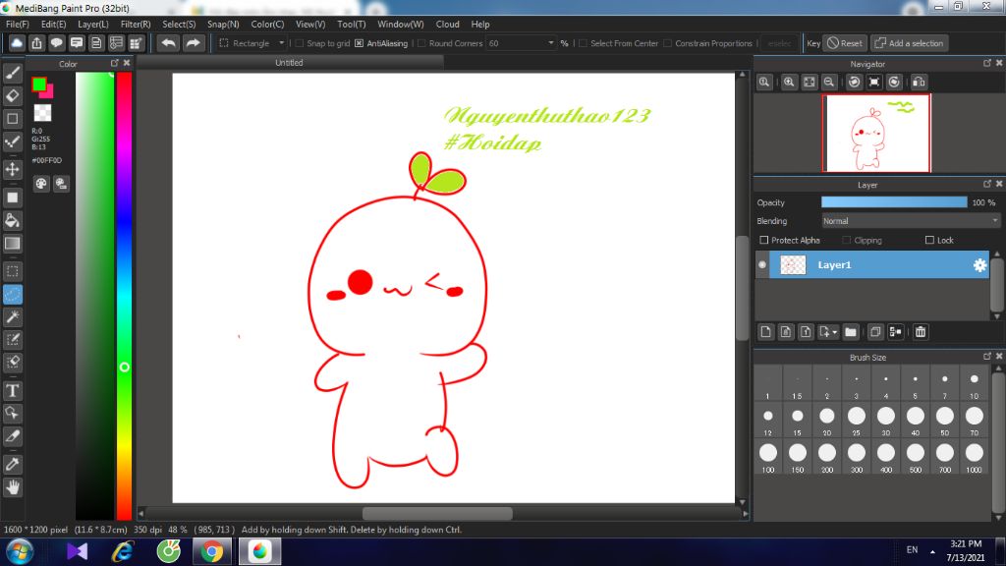This screenshot has width=1006, height=566.
Task: Click the flip canvas icon in Navigator
Action: [919, 83]
